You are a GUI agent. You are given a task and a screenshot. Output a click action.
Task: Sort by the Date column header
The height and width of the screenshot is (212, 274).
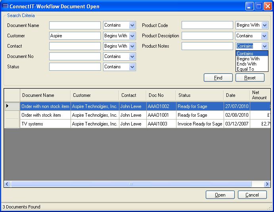point(237,95)
